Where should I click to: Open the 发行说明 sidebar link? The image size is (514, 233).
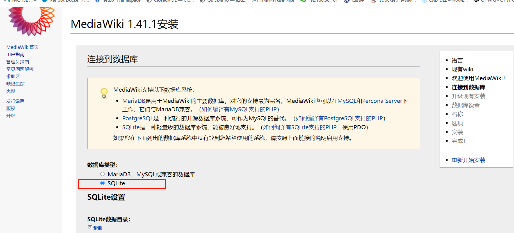pos(15,101)
